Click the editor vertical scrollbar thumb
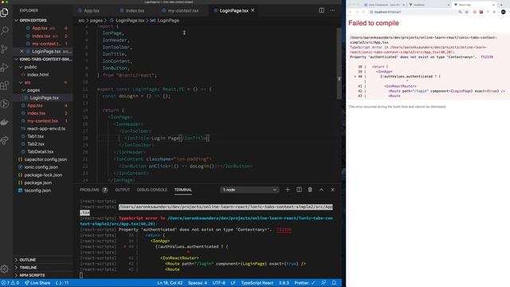Screen dimensions: 510x287 pyautogui.click(x=339, y=64)
